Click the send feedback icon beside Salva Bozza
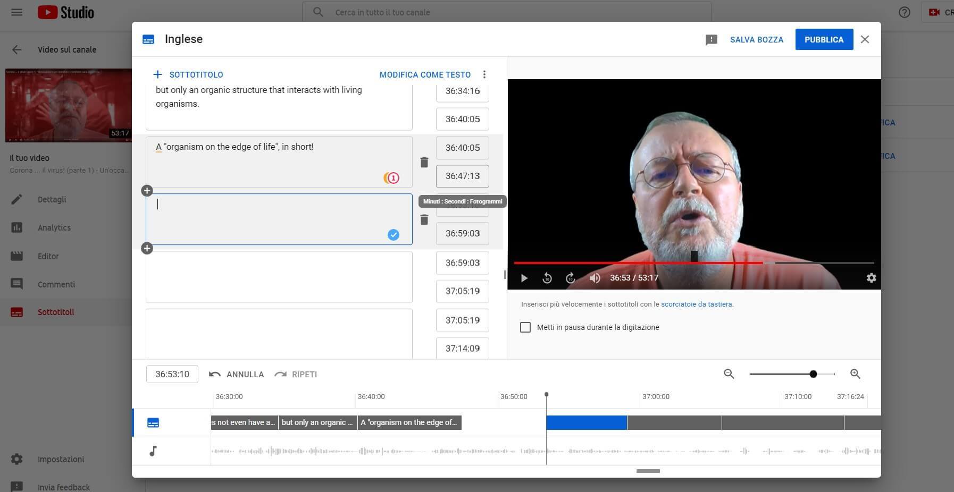Image resolution: width=954 pixels, height=492 pixels. [x=711, y=40]
